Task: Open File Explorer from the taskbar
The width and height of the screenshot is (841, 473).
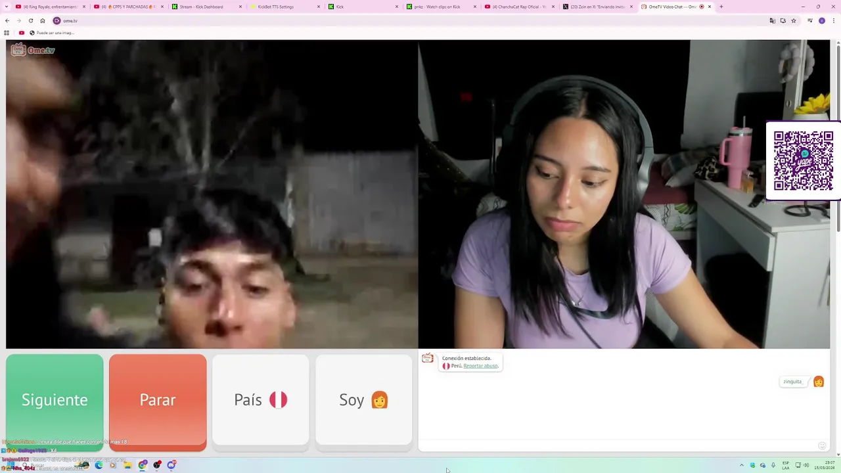Action: (x=127, y=465)
